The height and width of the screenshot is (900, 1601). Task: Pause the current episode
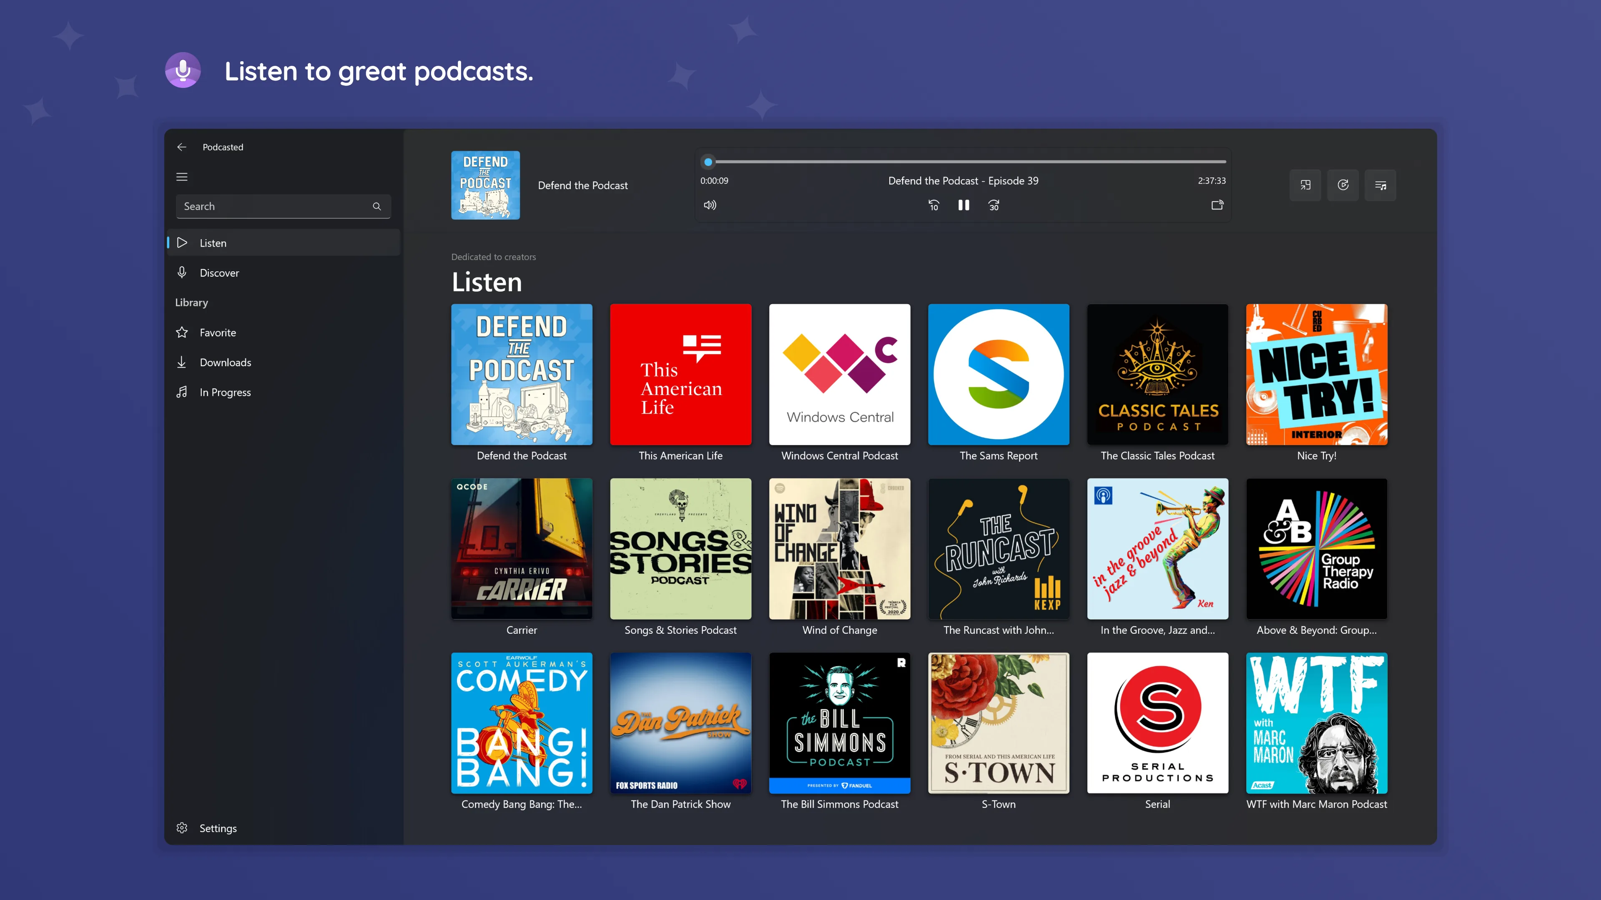(x=964, y=205)
